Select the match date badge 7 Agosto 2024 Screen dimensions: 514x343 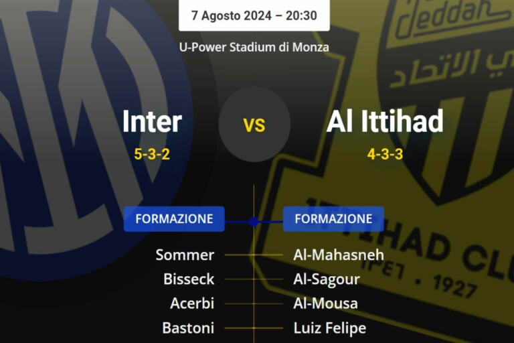(254, 15)
